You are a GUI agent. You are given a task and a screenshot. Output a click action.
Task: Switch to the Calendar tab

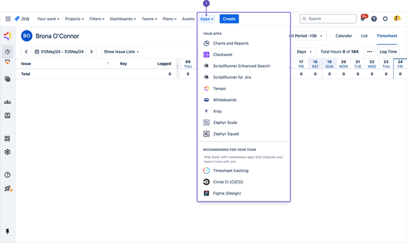[344, 36]
